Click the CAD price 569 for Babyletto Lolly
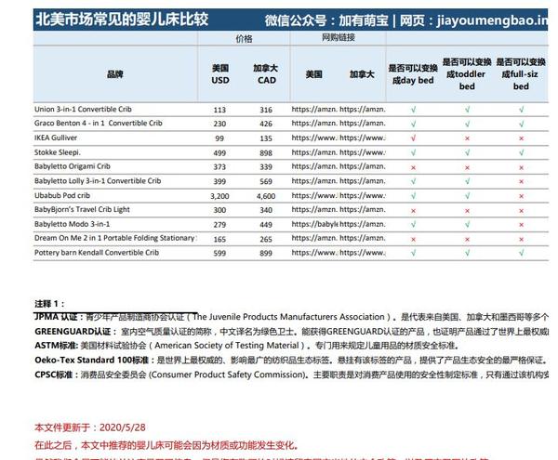The height and width of the screenshot is (460, 558). (x=266, y=181)
